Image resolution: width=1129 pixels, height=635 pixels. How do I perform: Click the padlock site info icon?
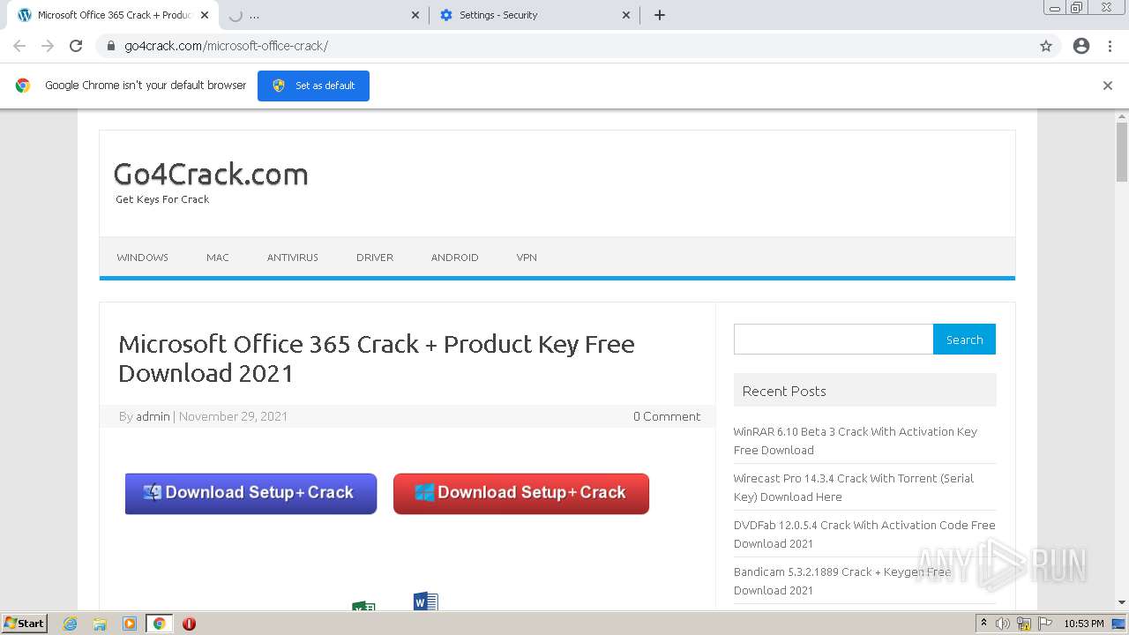(x=111, y=46)
